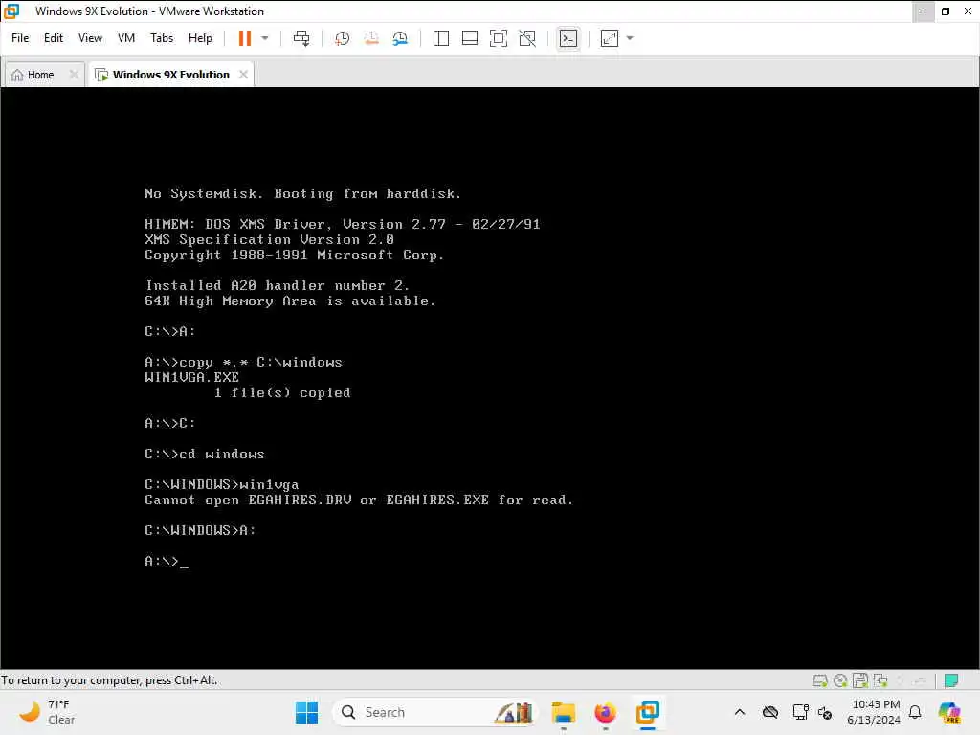
Task: Take a snapshot of this VM
Action: [342, 38]
